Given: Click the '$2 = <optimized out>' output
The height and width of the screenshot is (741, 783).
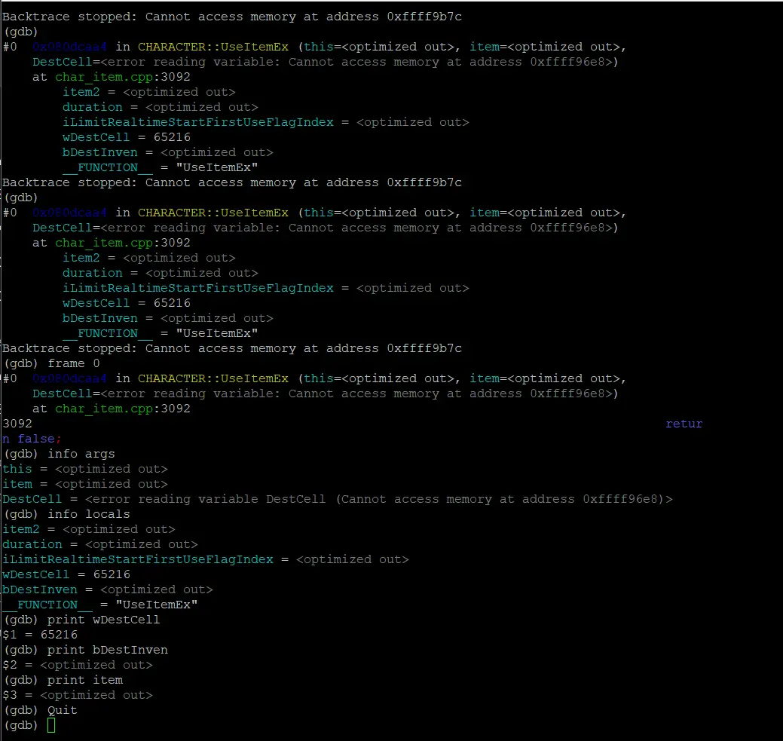Looking at the screenshot, I should coord(78,665).
